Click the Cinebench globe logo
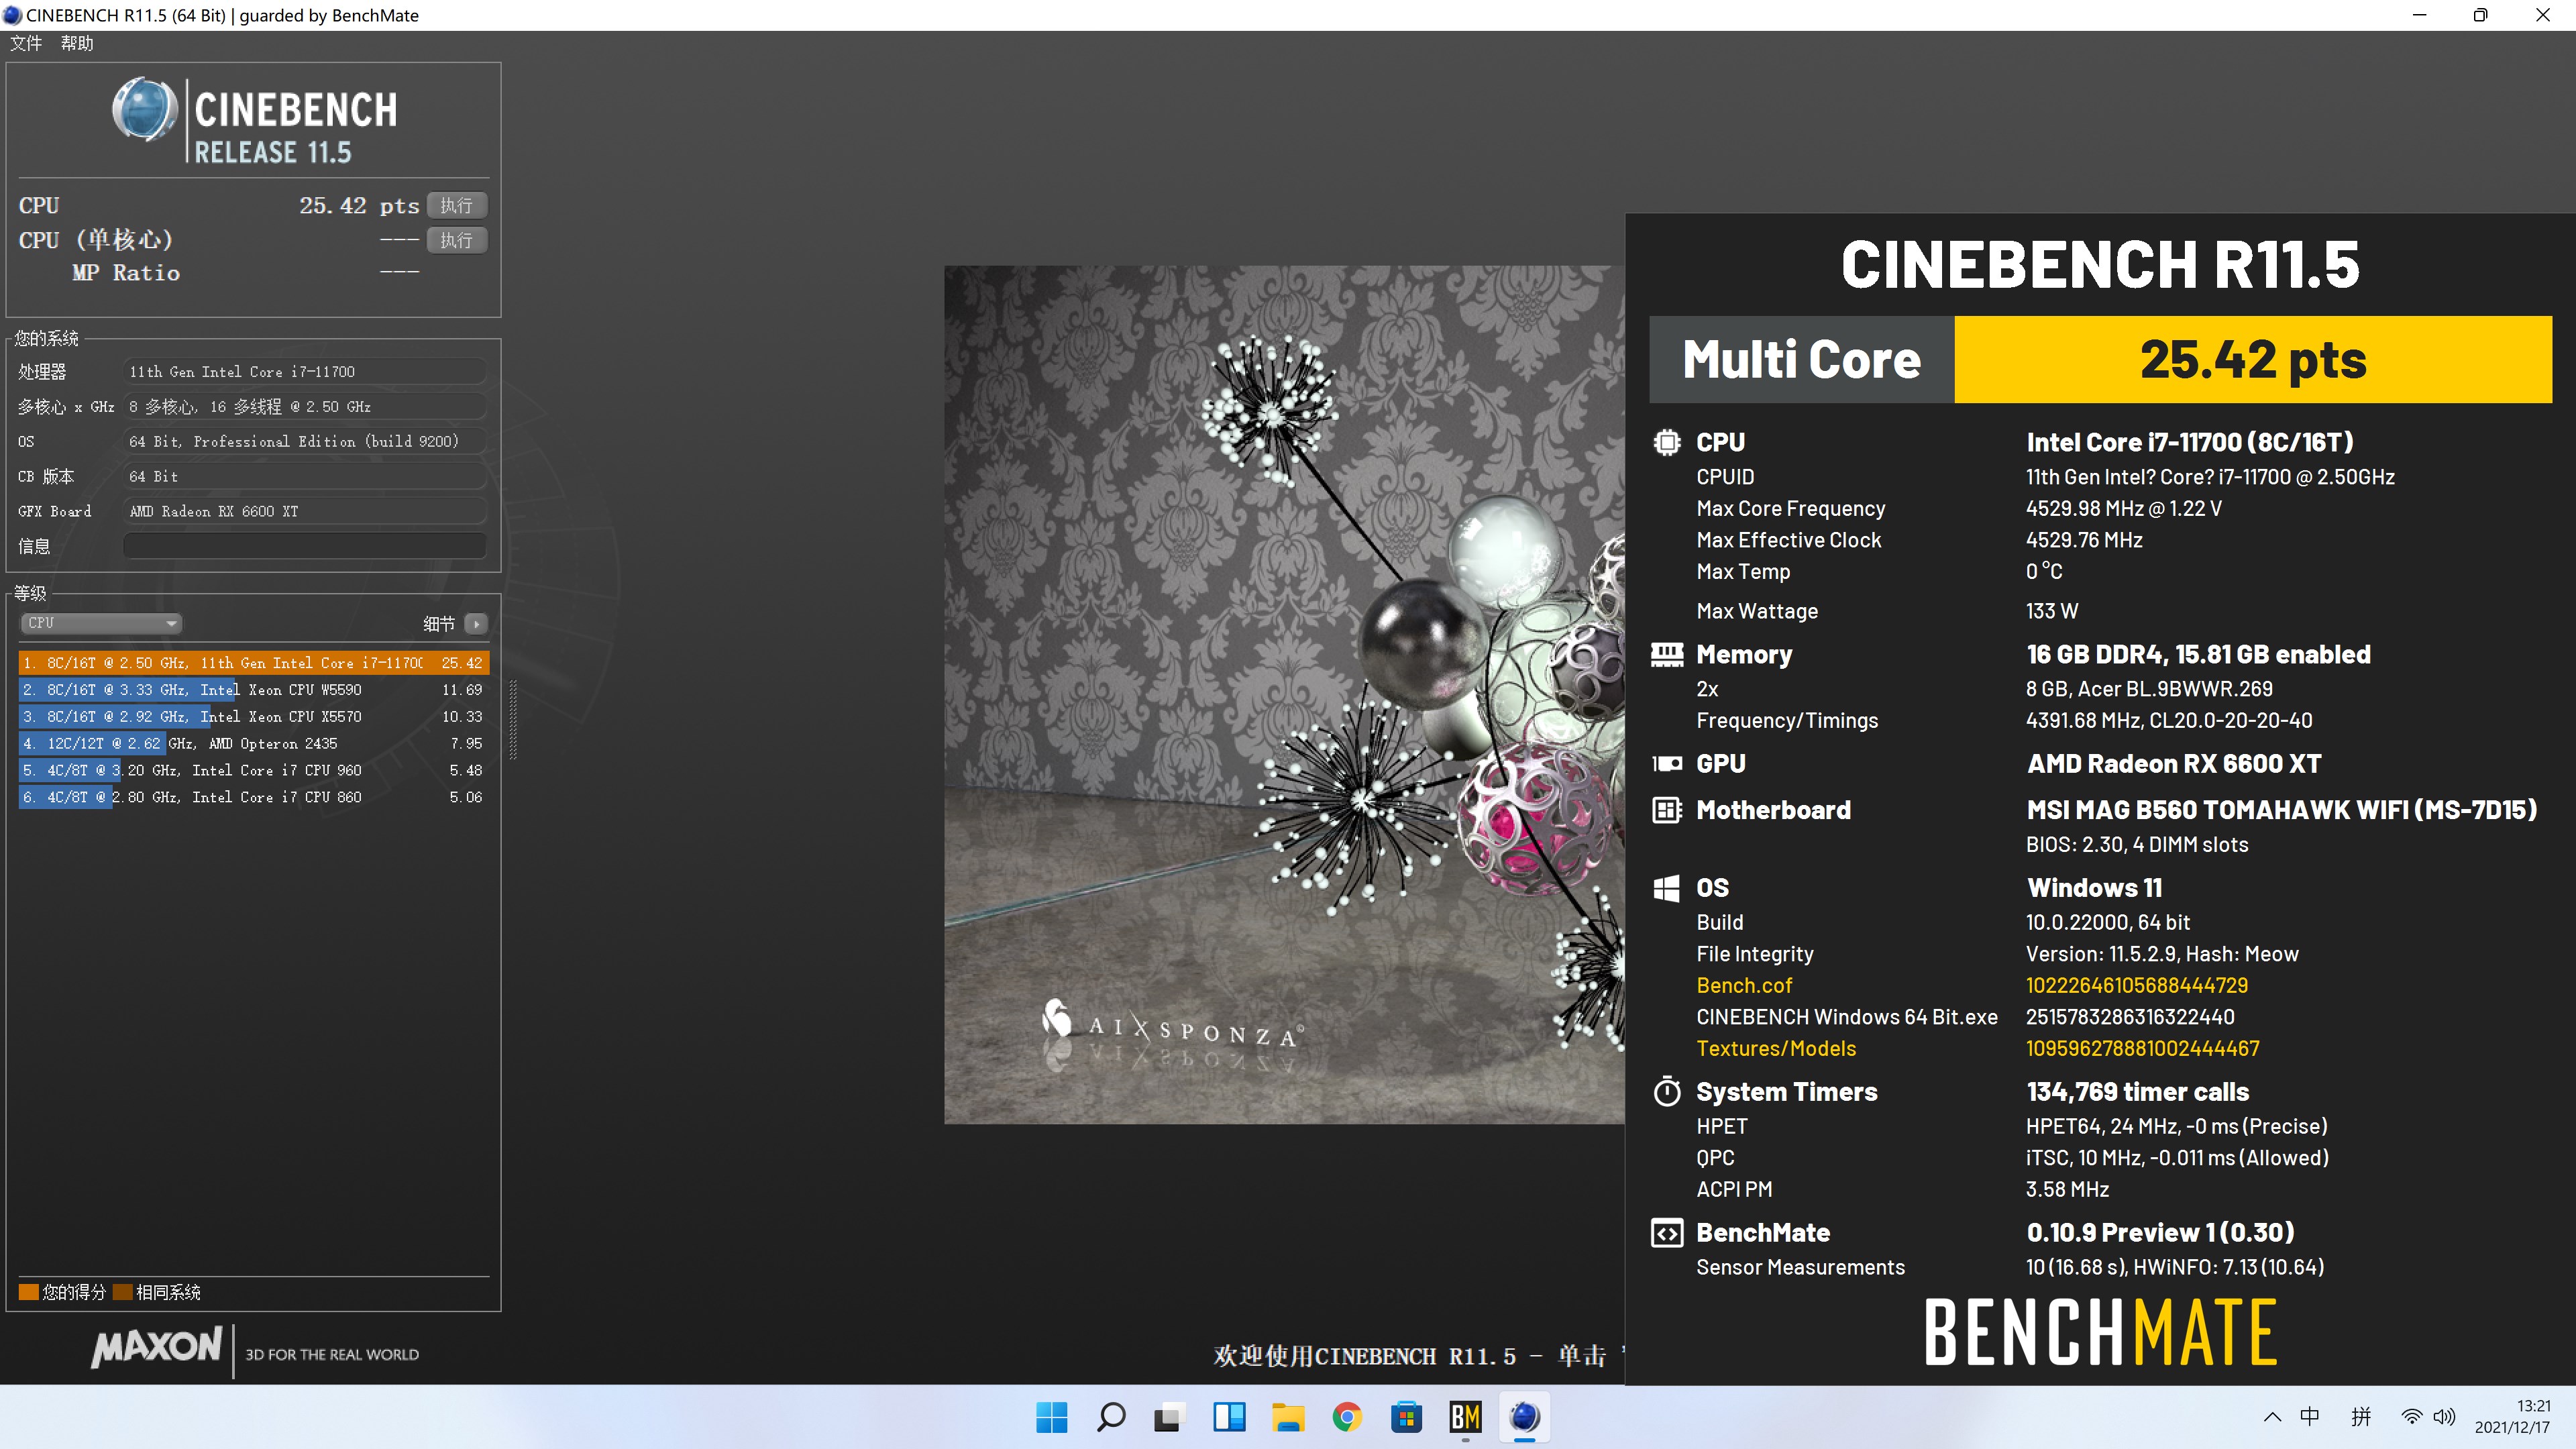This screenshot has width=2576, height=1449. pyautogui.click(x=145, y=108)
